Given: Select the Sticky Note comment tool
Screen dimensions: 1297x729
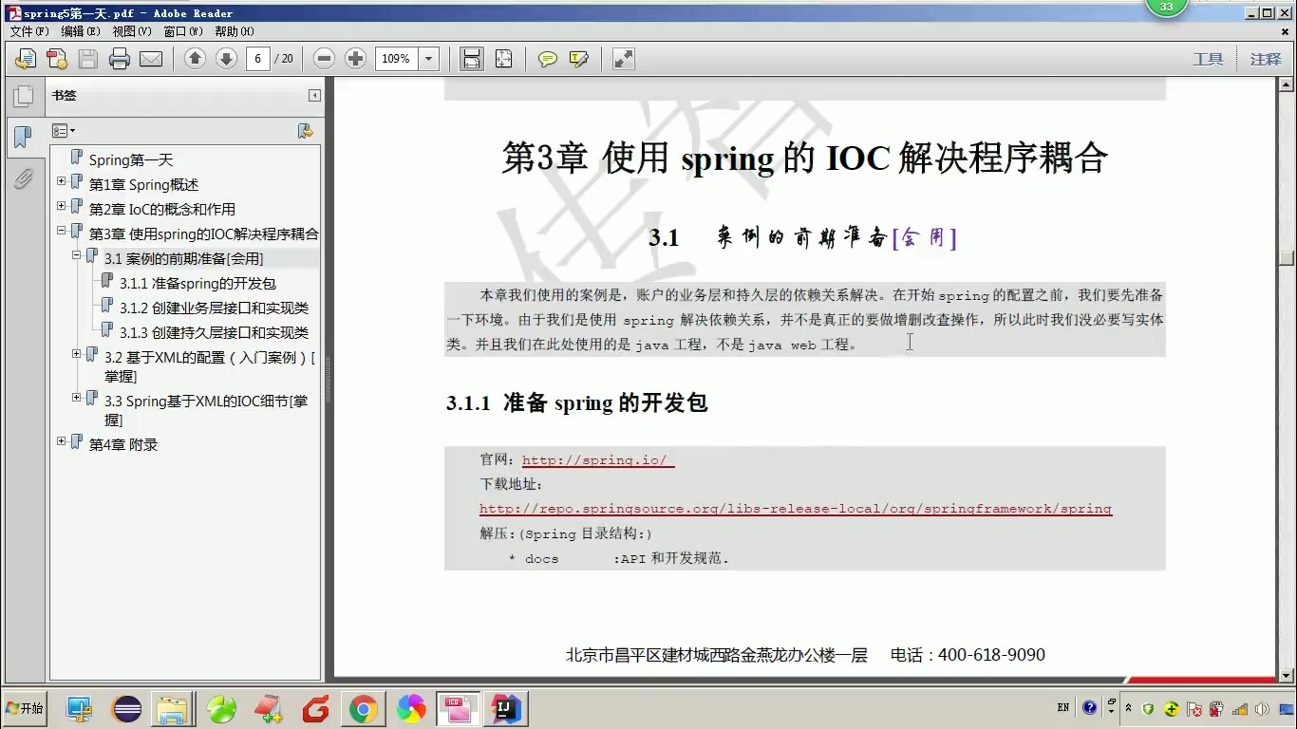Looking at the screenshot, I should click(x=547, y=59).
